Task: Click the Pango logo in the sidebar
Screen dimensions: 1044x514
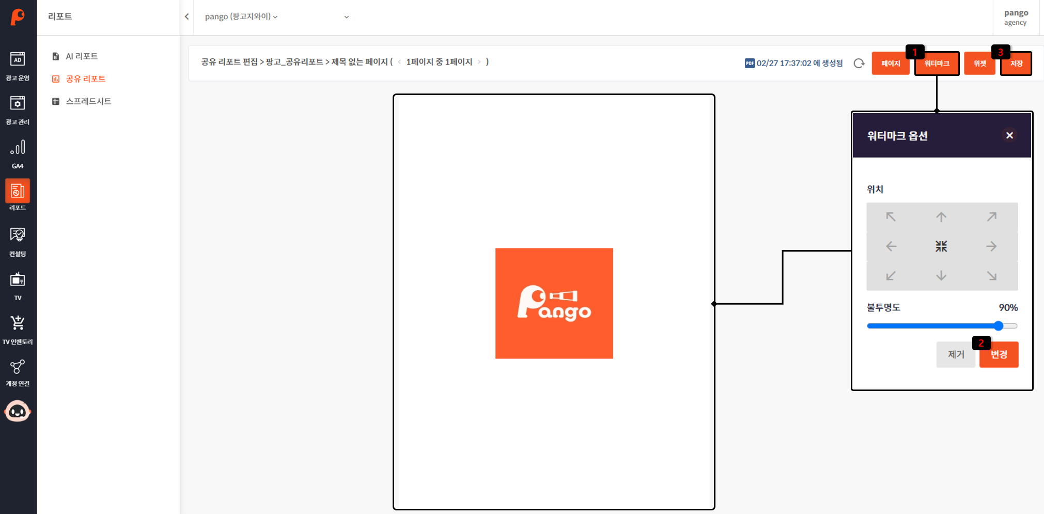Action: pyautogui.click(x=18, y=17)
